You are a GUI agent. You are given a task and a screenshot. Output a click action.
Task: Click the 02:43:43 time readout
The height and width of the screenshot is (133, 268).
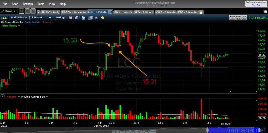click(226, 124)
